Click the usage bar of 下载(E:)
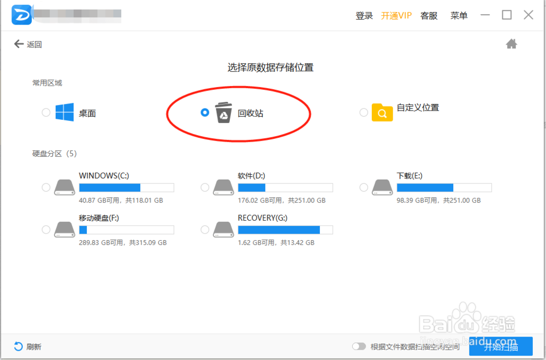 [x=444, y=187]
